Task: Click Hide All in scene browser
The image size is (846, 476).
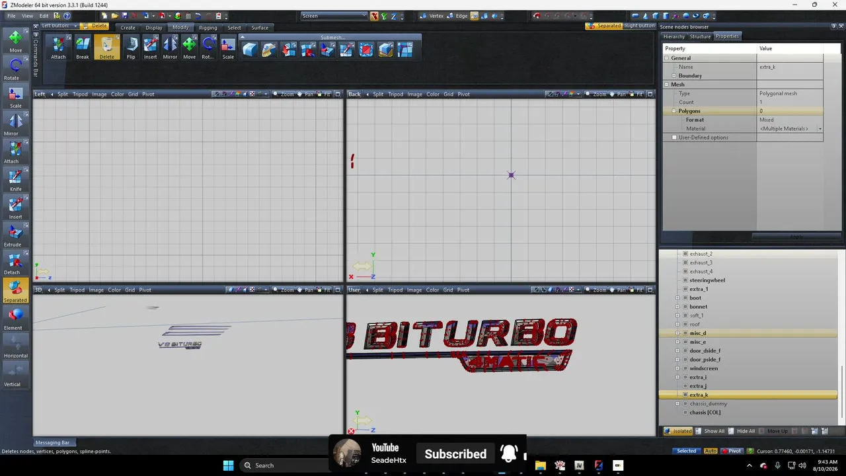Action: [742, 431]
